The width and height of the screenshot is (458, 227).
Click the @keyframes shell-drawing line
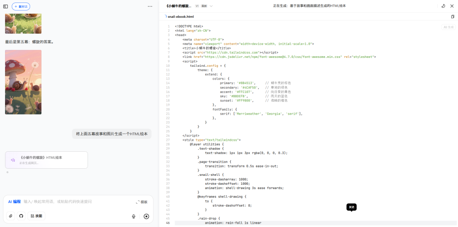point(222,197)
